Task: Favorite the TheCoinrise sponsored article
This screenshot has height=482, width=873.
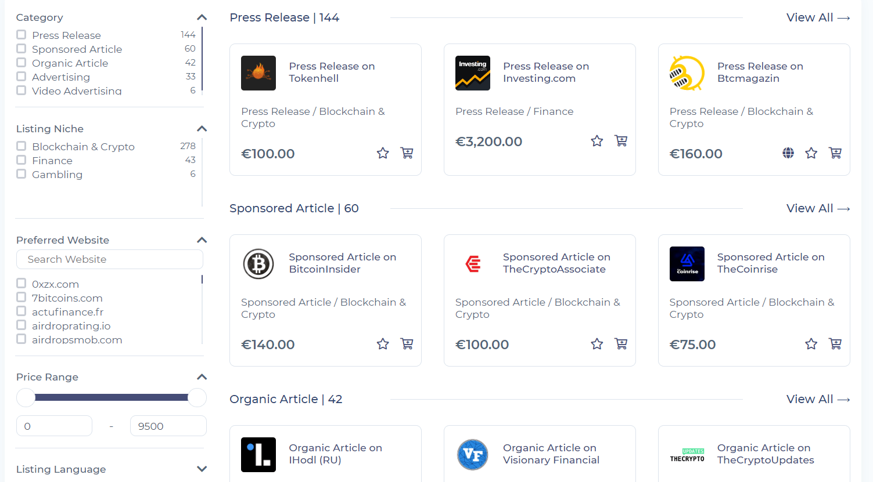Action: 811,344
